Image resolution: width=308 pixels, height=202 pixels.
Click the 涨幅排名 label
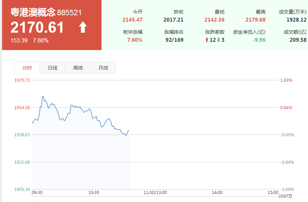(x=174, y=32)
